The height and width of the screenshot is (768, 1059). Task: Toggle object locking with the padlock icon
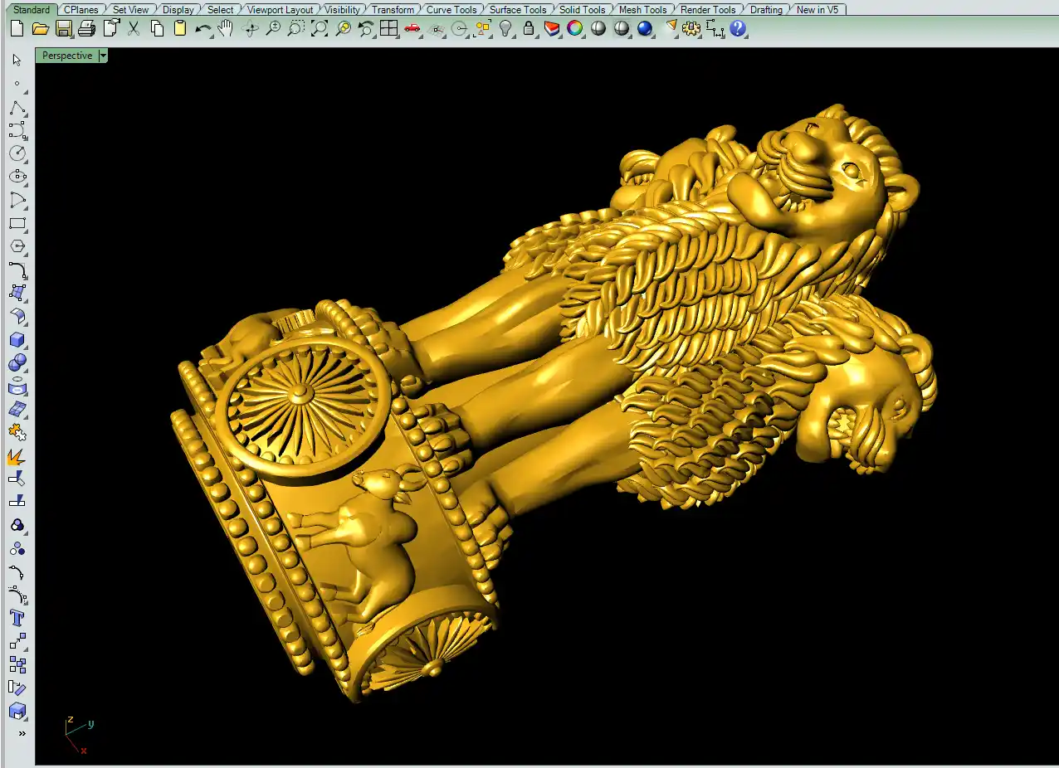tap(529, 29)
